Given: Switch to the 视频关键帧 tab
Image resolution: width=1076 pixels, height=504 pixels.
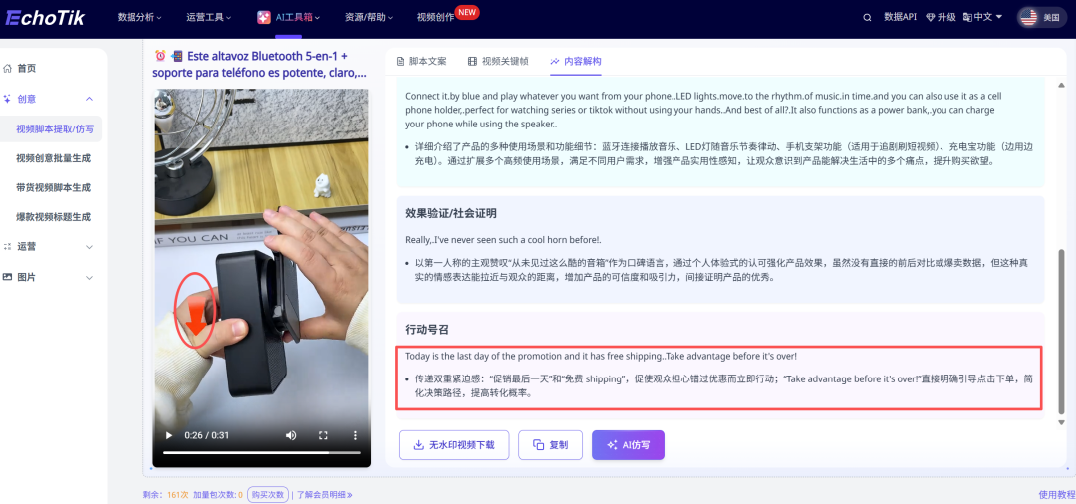Looking at the screenshot, I should click(498, 61).
